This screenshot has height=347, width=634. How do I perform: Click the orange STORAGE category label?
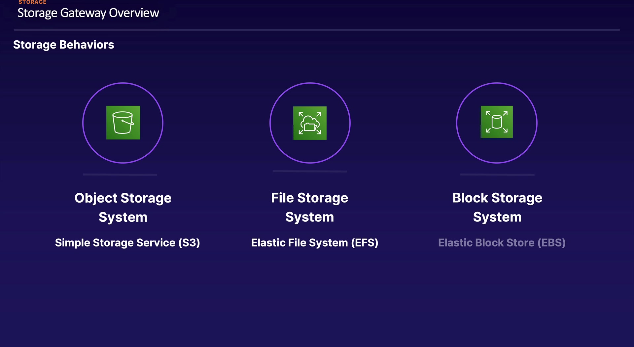coord(32,2)
